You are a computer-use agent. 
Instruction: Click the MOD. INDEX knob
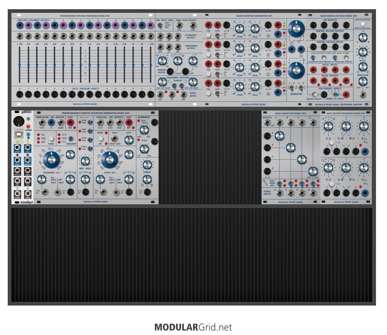pyautogui.click(x=85, y=161)
